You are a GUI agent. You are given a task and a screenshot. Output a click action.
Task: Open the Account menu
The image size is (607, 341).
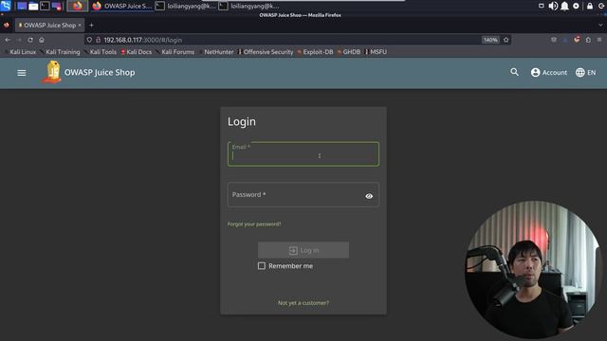[x=549, y=72]
